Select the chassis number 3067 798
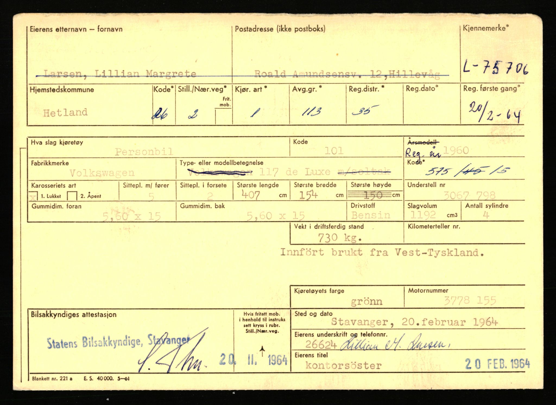Screen dimensions: 556x405 pos(469,195)
